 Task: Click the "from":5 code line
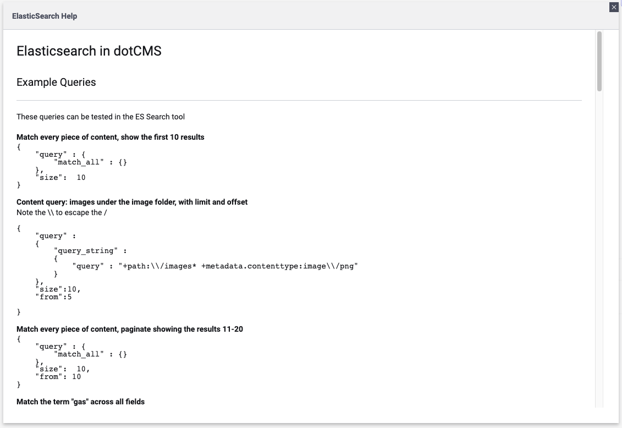pyautogui.click(x=54, y=297)
